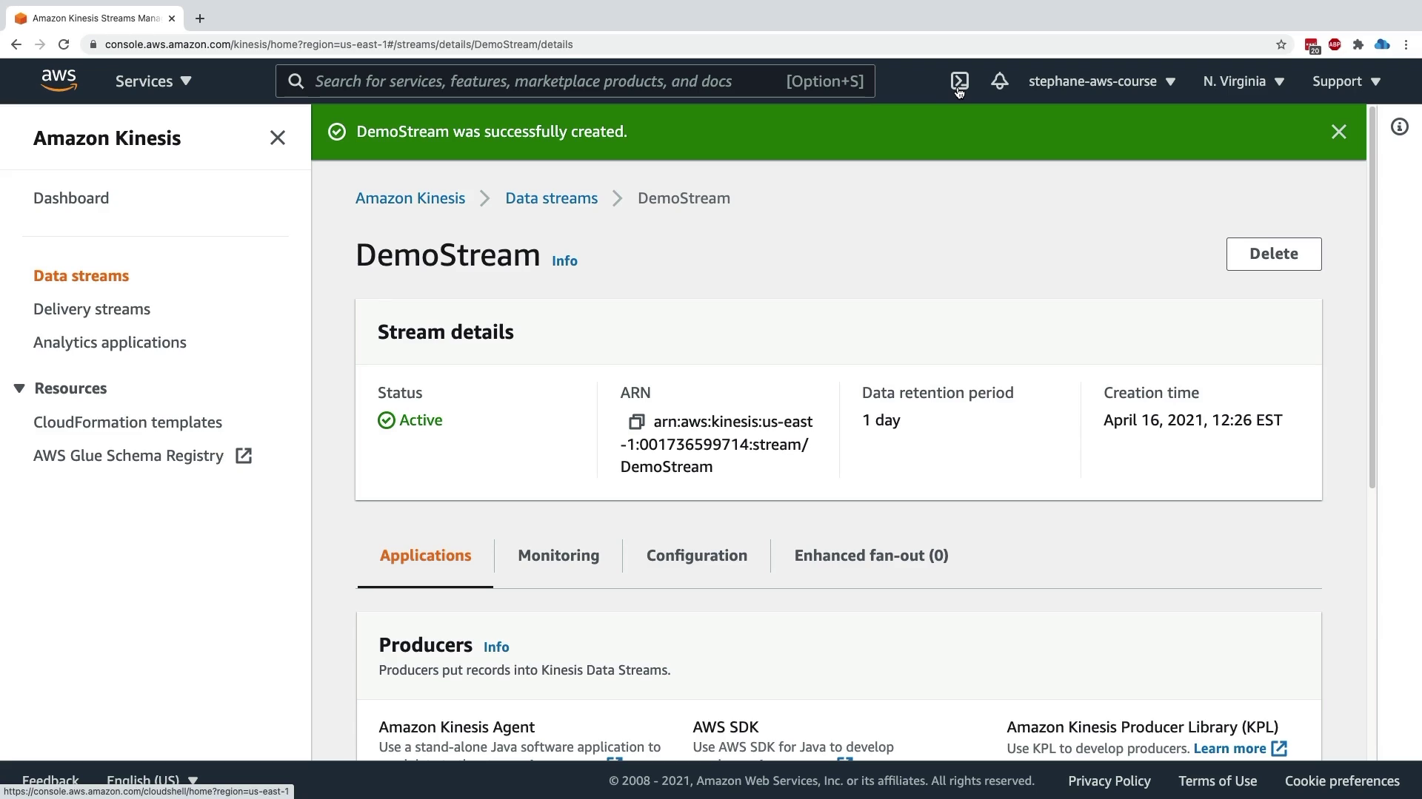This screenshot has width=1422, height=799.
Task: Reload the page in the browser
Action: click(64, 44)
